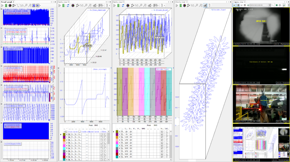Click the boxed 'A' autoscale icon in Trend graph 1
Image resolution: width=290 pixels, height=162 pixels.
(34, 5)
